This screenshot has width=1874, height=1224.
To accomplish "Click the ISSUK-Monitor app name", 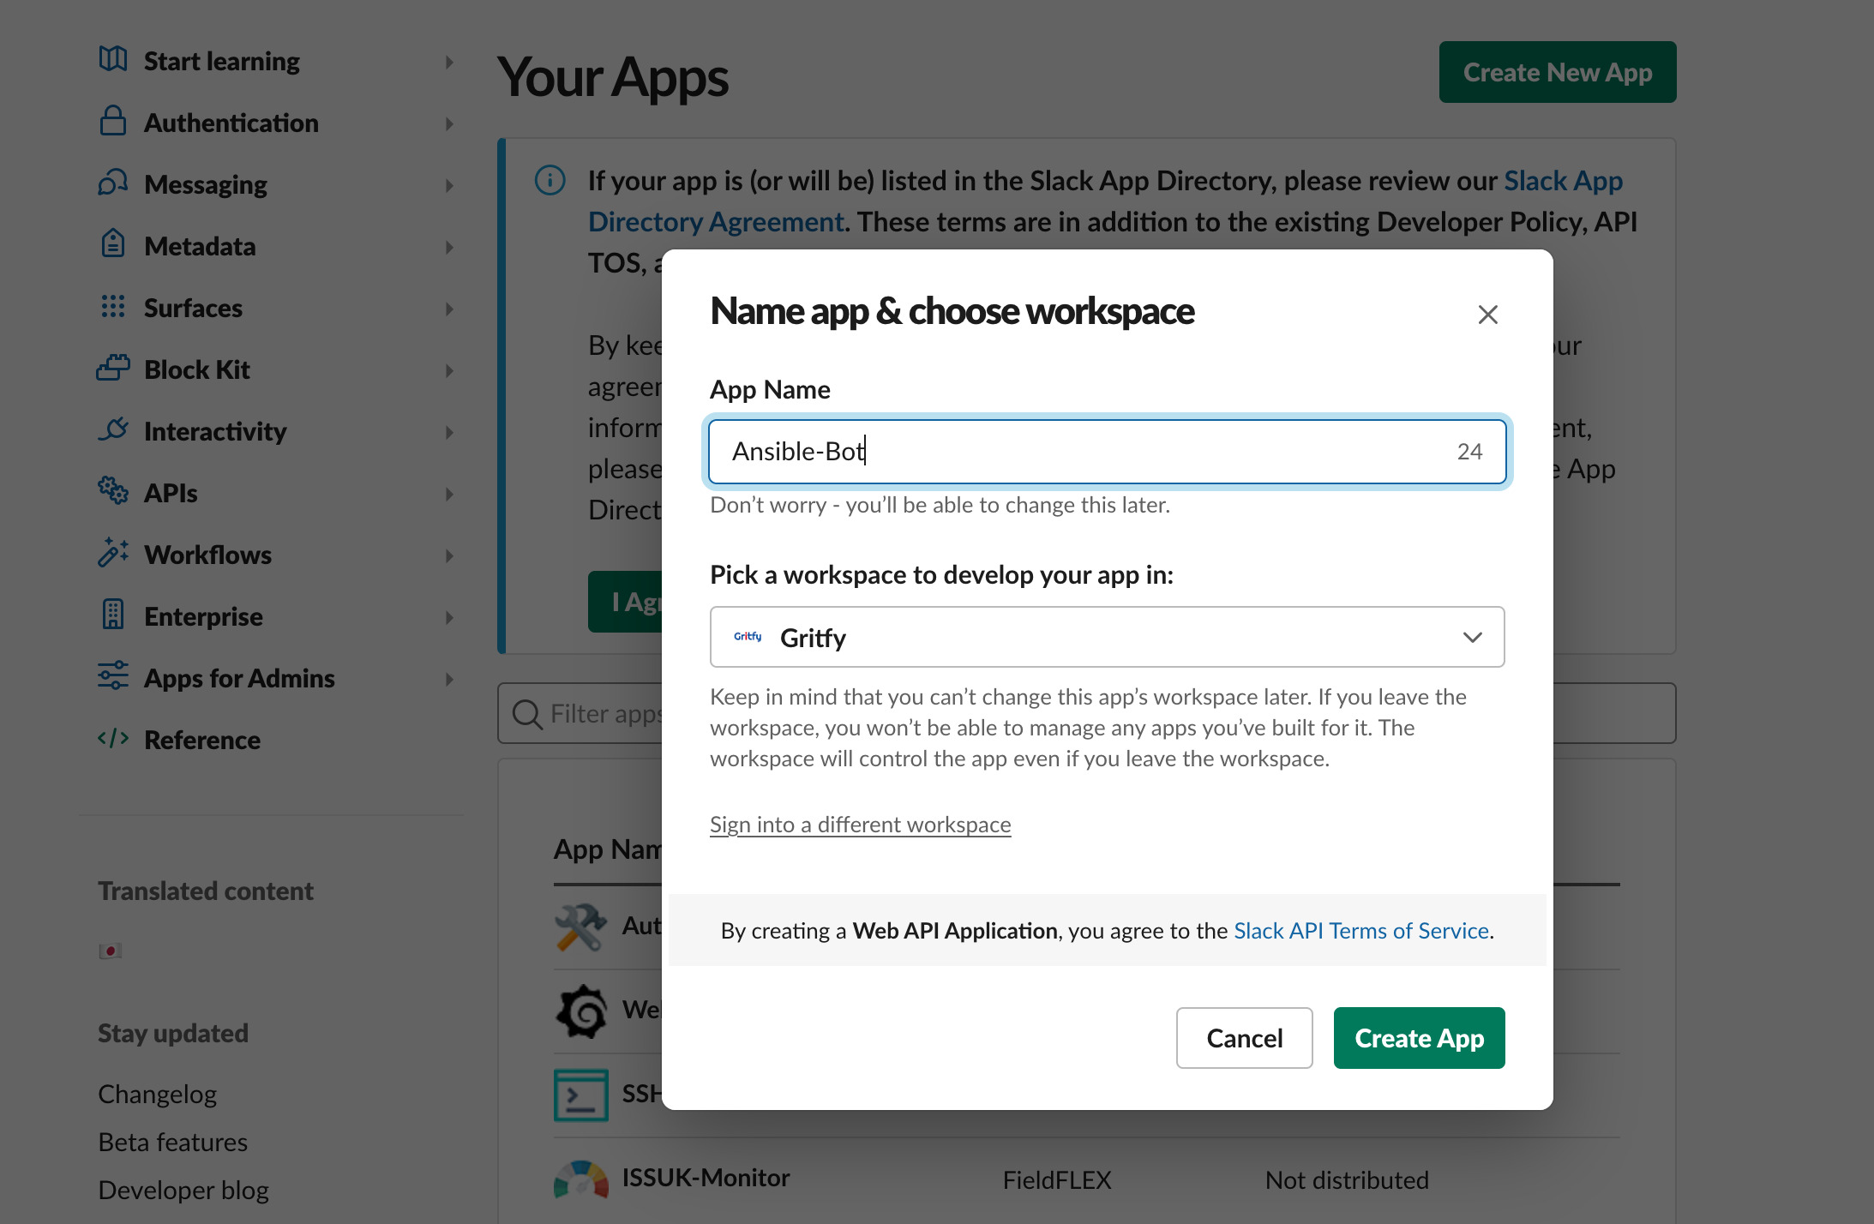I will click(706, 1178).
